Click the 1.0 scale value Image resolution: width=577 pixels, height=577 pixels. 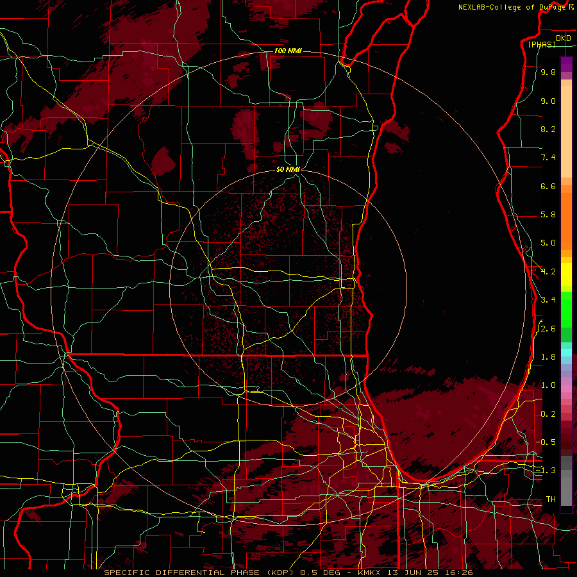[x=548, y=386]
